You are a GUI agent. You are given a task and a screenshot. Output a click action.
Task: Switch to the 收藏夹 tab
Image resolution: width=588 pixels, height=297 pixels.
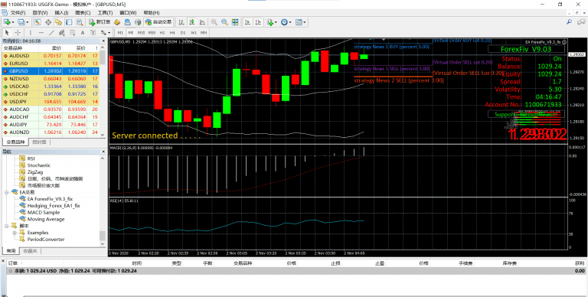30,250
